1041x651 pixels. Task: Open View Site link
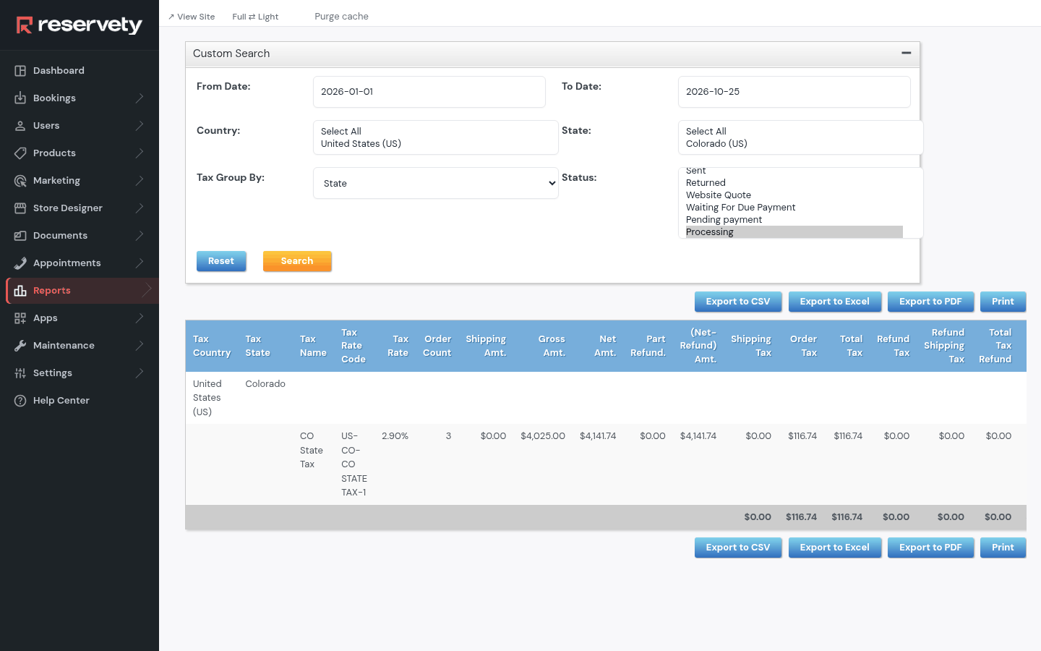(x=192, y=17)
